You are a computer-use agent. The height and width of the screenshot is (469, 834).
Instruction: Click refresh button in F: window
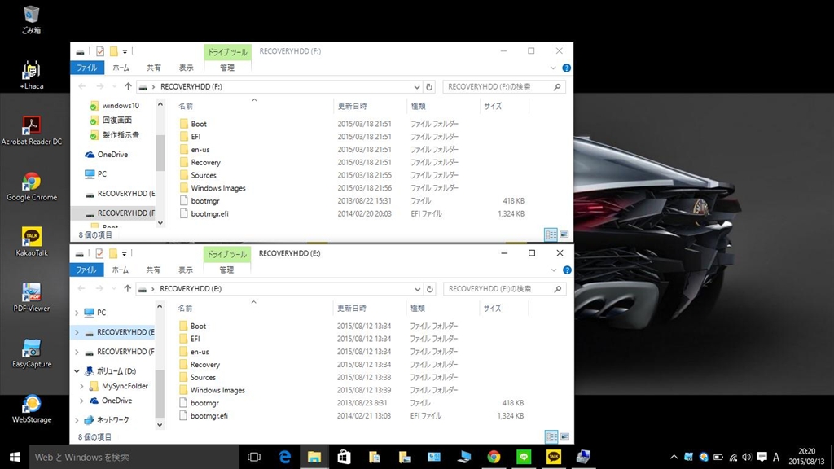429,86
